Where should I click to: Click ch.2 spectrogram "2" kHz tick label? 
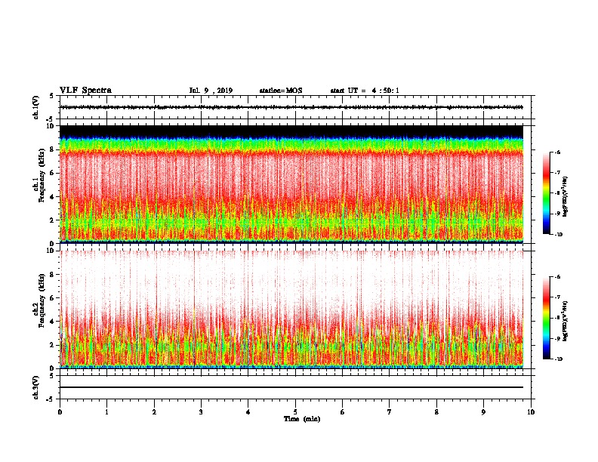[52, 345]
